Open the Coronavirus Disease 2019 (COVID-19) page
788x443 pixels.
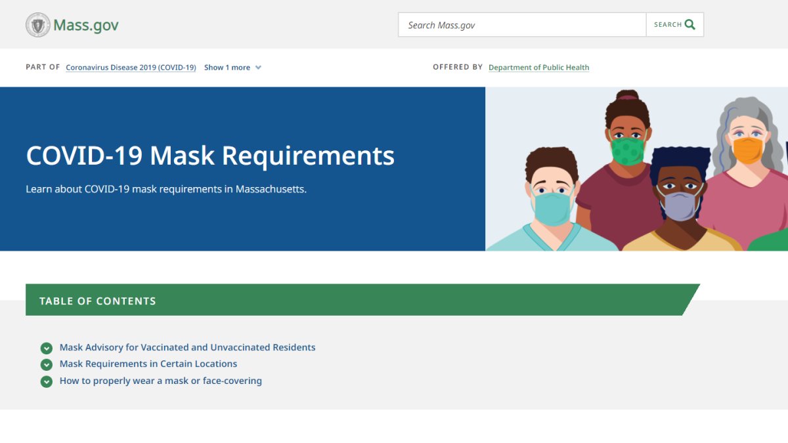(130, 67)
